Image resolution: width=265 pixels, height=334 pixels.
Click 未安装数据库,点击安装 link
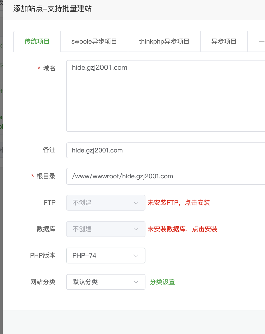point(182,229)
